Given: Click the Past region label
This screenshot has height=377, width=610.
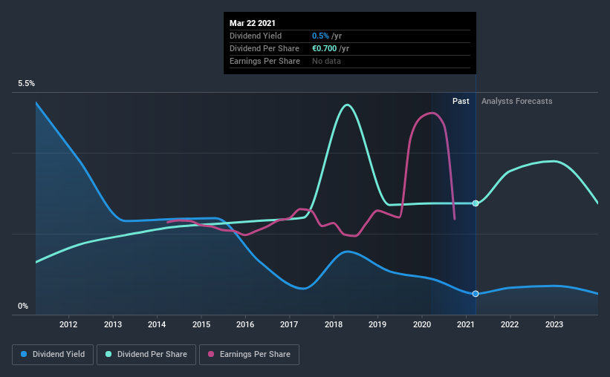Looking at the screenshot, I should (461, 101).
